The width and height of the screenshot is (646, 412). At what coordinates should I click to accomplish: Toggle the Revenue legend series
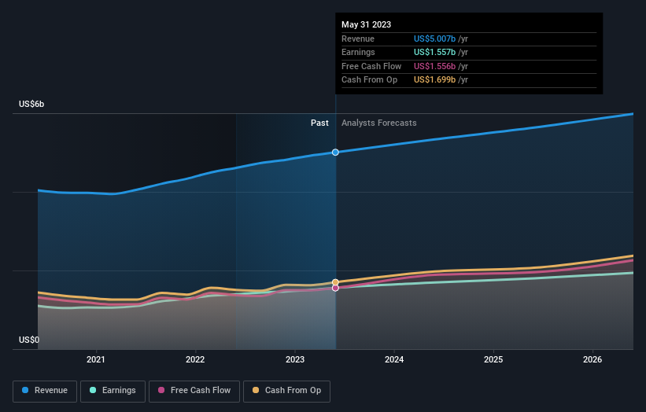click(45, 391)
